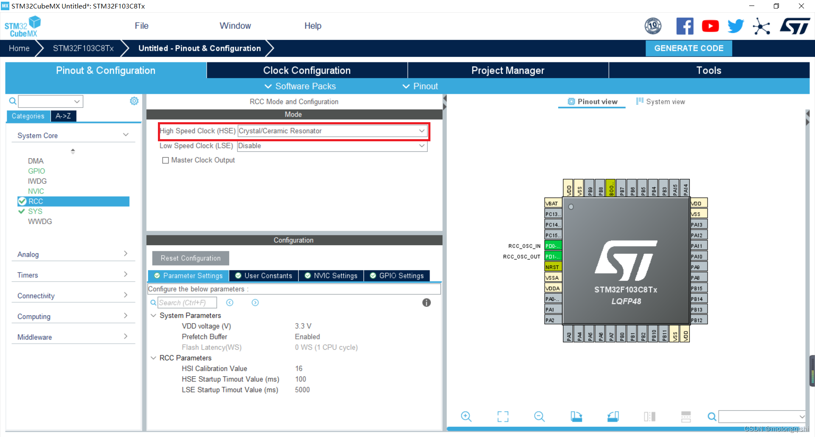Open the Window menu

click(235, 26)
